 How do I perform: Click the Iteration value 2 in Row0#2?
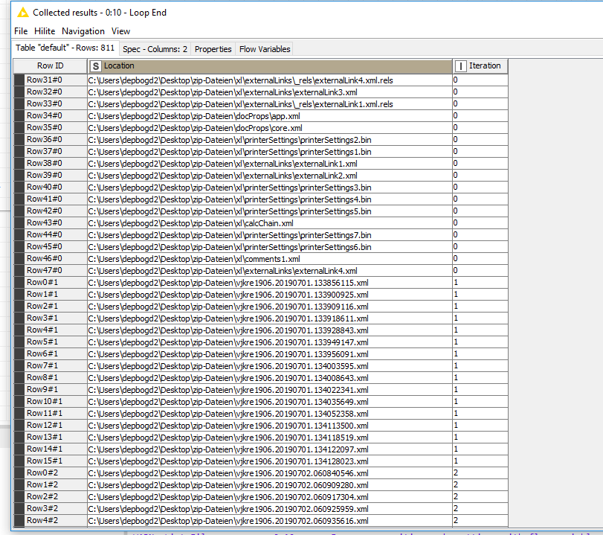tap(480, 472)
